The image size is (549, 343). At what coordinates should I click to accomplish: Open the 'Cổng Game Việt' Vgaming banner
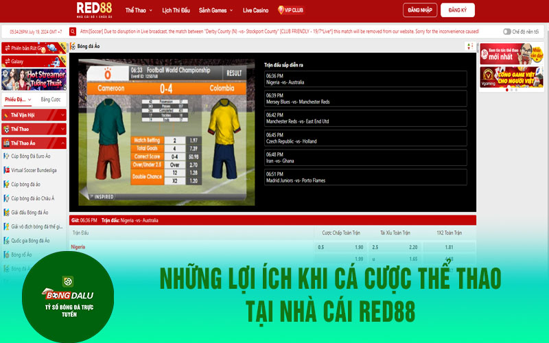coord(511,77)
